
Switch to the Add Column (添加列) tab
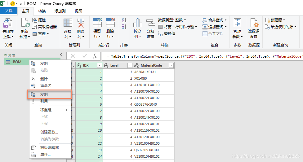point(60,11)
